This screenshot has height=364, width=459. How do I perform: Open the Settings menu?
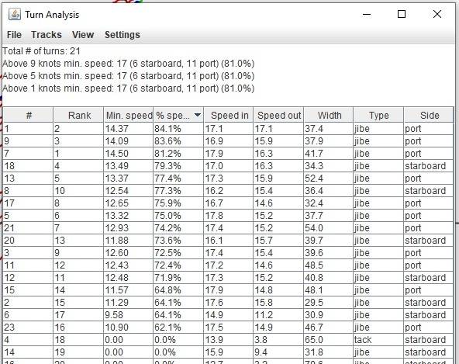click(x=123, y=35)
